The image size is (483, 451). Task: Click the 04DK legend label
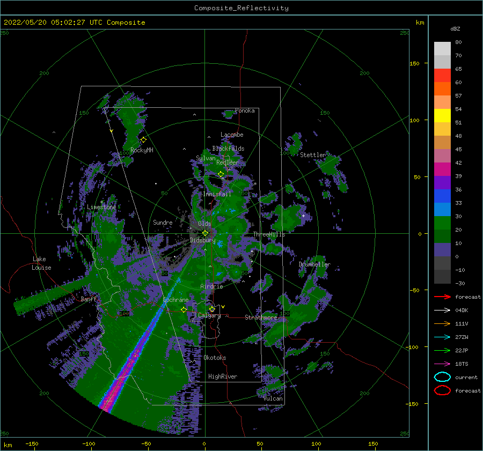coord(462,310)
